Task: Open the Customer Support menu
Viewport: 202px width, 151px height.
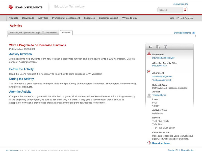Action: point(109,18)
